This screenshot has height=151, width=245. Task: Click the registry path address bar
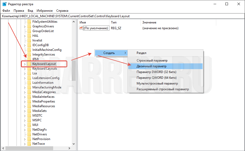[105, 16]
